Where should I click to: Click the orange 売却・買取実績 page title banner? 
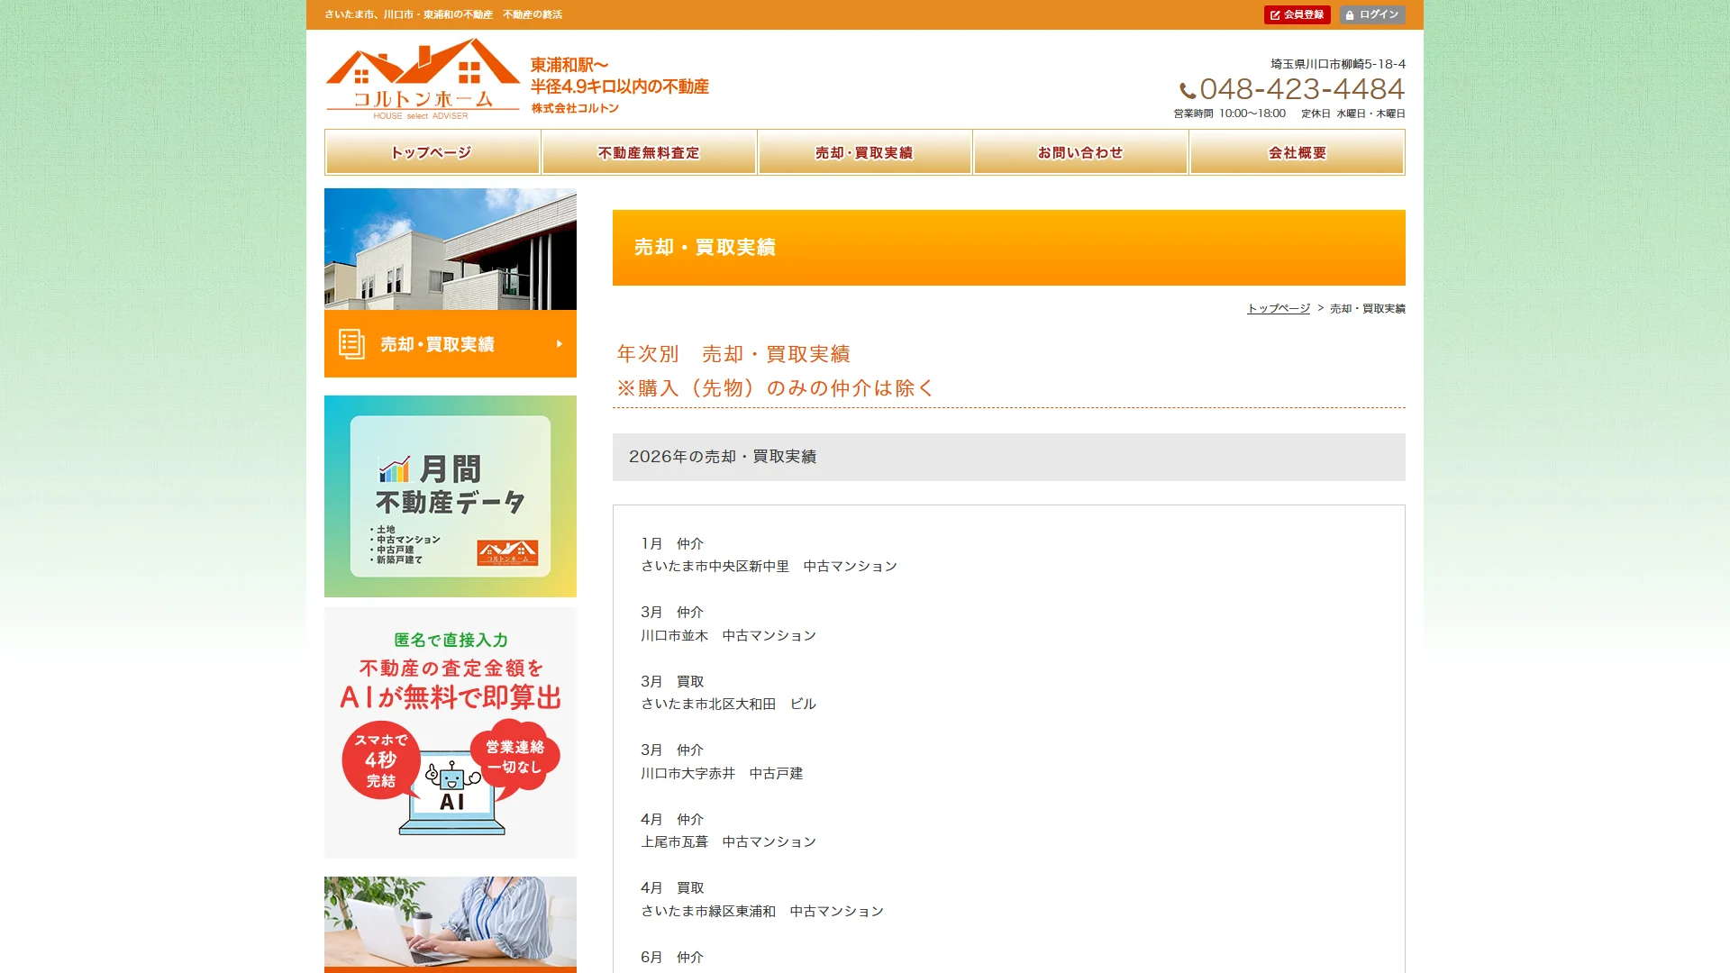click(1009, 248)
